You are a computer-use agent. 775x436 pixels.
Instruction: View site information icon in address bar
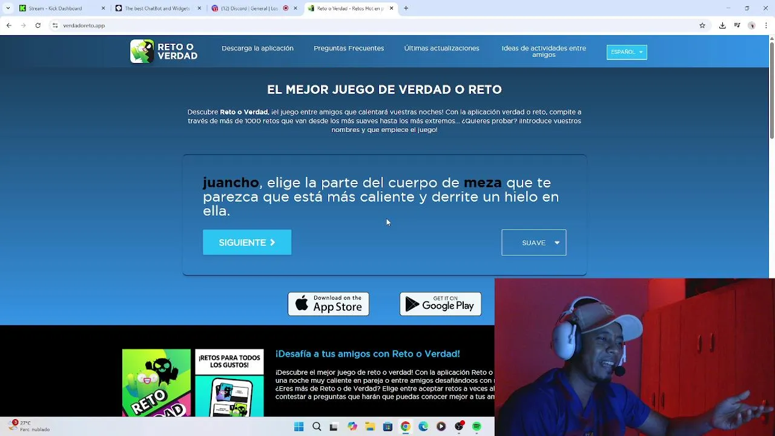tap(55, 25)
